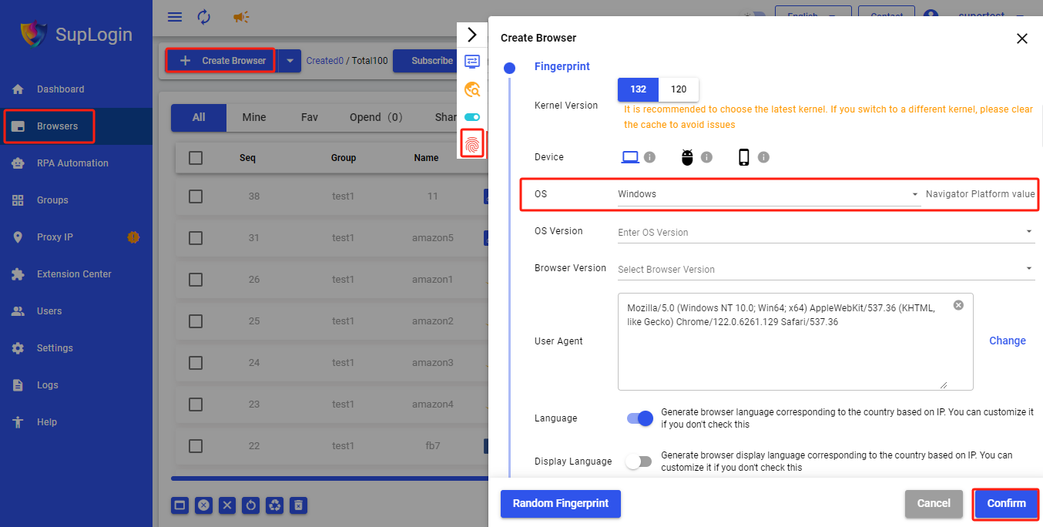Open the proxy settings monitor icon
This screenshot has height=527, width=1043.
[x=472, y=62]
